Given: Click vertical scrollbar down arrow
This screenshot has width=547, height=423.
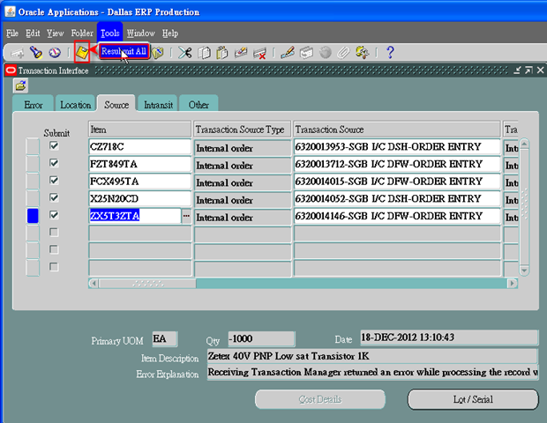Looking at the screenshot, I should click(x=524, y=270).
